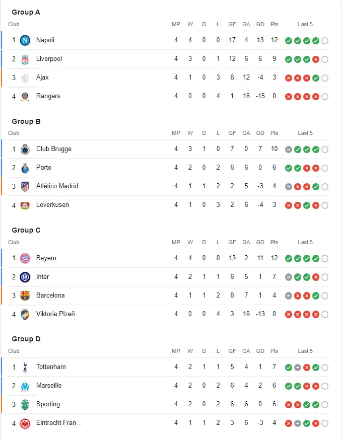Click Club Brugge's grey draw icon
The height and width of the screenshot is (440, 342).
[x=289, y=149]
